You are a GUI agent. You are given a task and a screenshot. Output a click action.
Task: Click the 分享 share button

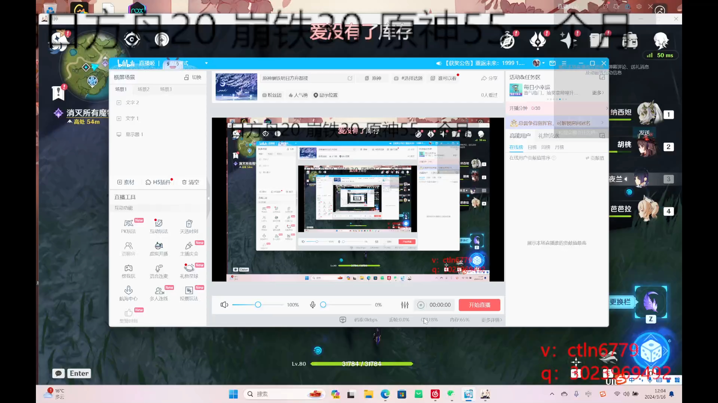(489, 78)
